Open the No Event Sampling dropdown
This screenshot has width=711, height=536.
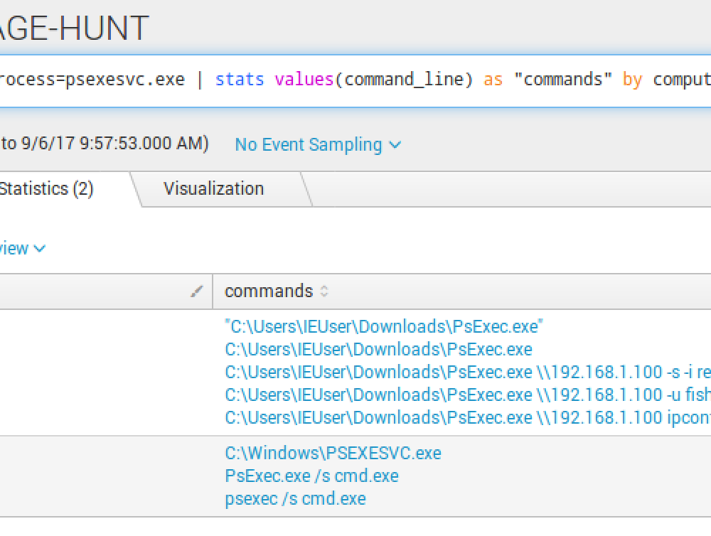coord(317,145)
